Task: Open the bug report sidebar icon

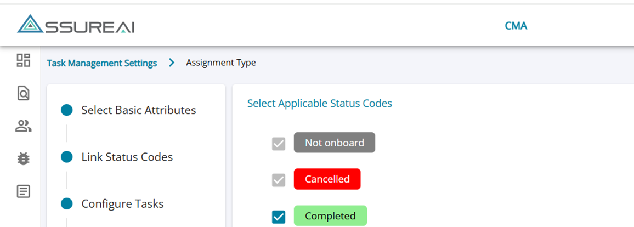Action: pyautogui.click(x=23, y=159)
